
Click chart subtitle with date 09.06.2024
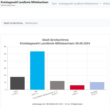pos(55,43)
